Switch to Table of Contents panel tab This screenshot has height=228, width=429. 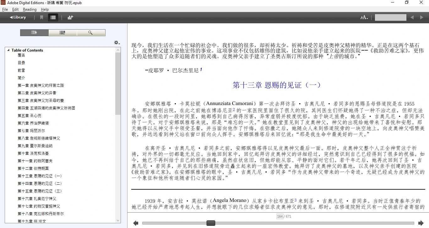pos(34,33)
